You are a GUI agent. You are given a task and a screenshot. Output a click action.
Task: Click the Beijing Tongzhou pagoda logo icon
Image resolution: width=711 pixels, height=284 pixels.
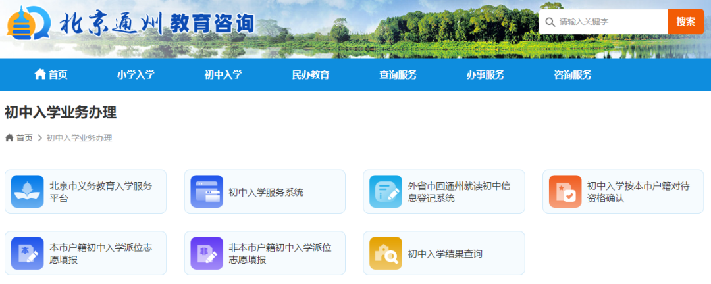click(28, 22)
